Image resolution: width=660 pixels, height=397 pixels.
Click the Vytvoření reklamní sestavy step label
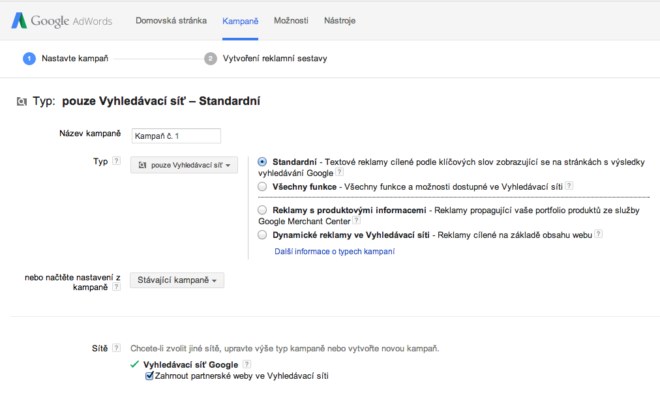click(x=275, y=59)
